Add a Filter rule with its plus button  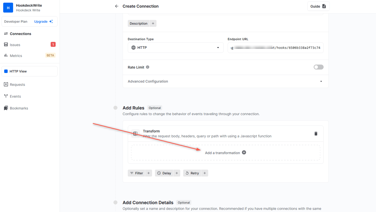pyautogui.click(x=149, y=173)
